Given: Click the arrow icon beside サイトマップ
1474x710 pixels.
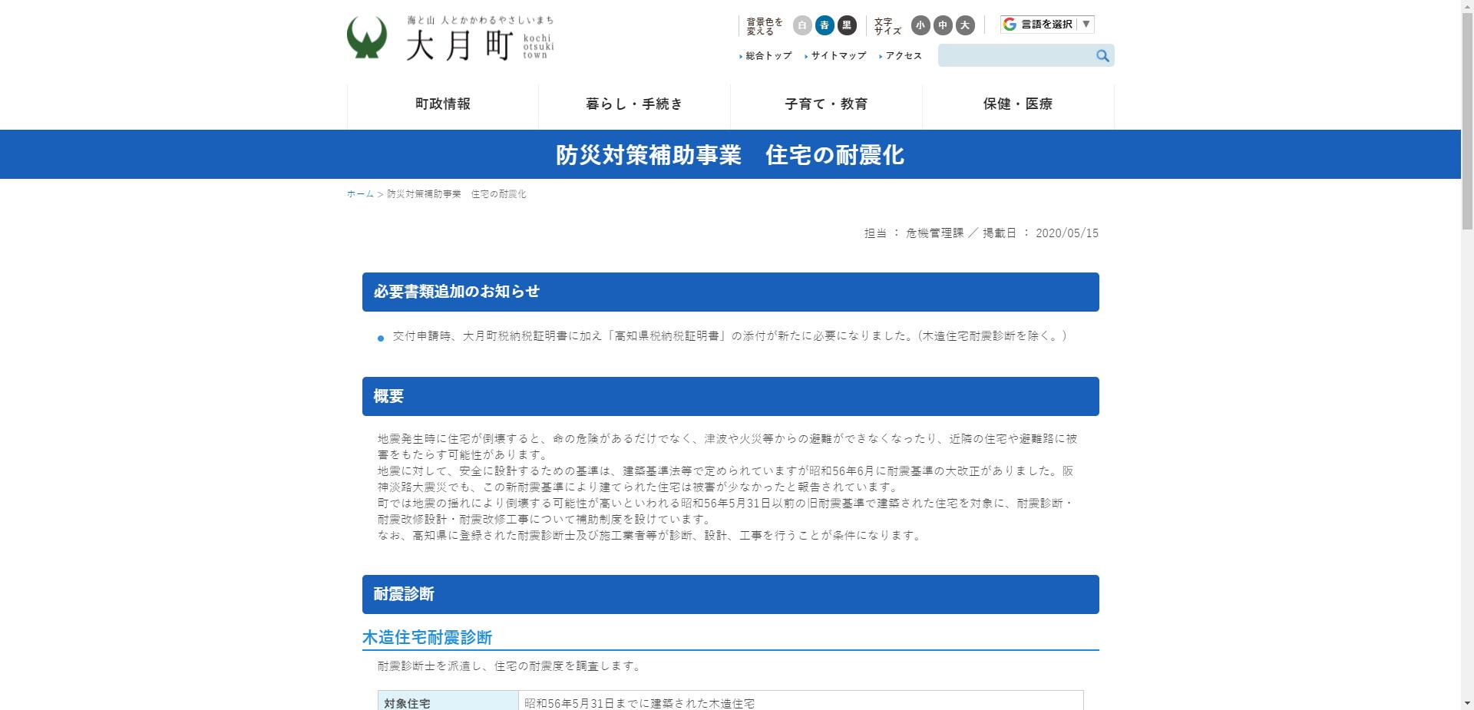Looking at the screenshot, I should click(805, 55).
